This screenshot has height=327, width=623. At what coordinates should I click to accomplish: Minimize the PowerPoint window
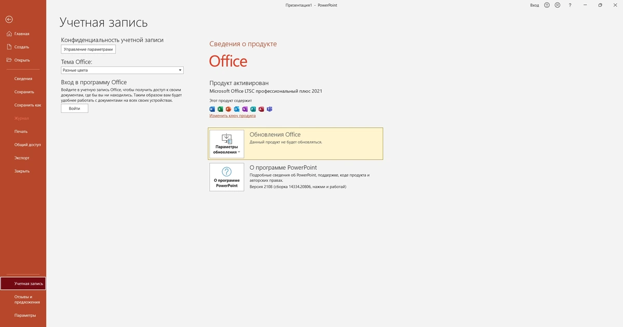pos(586,5)
